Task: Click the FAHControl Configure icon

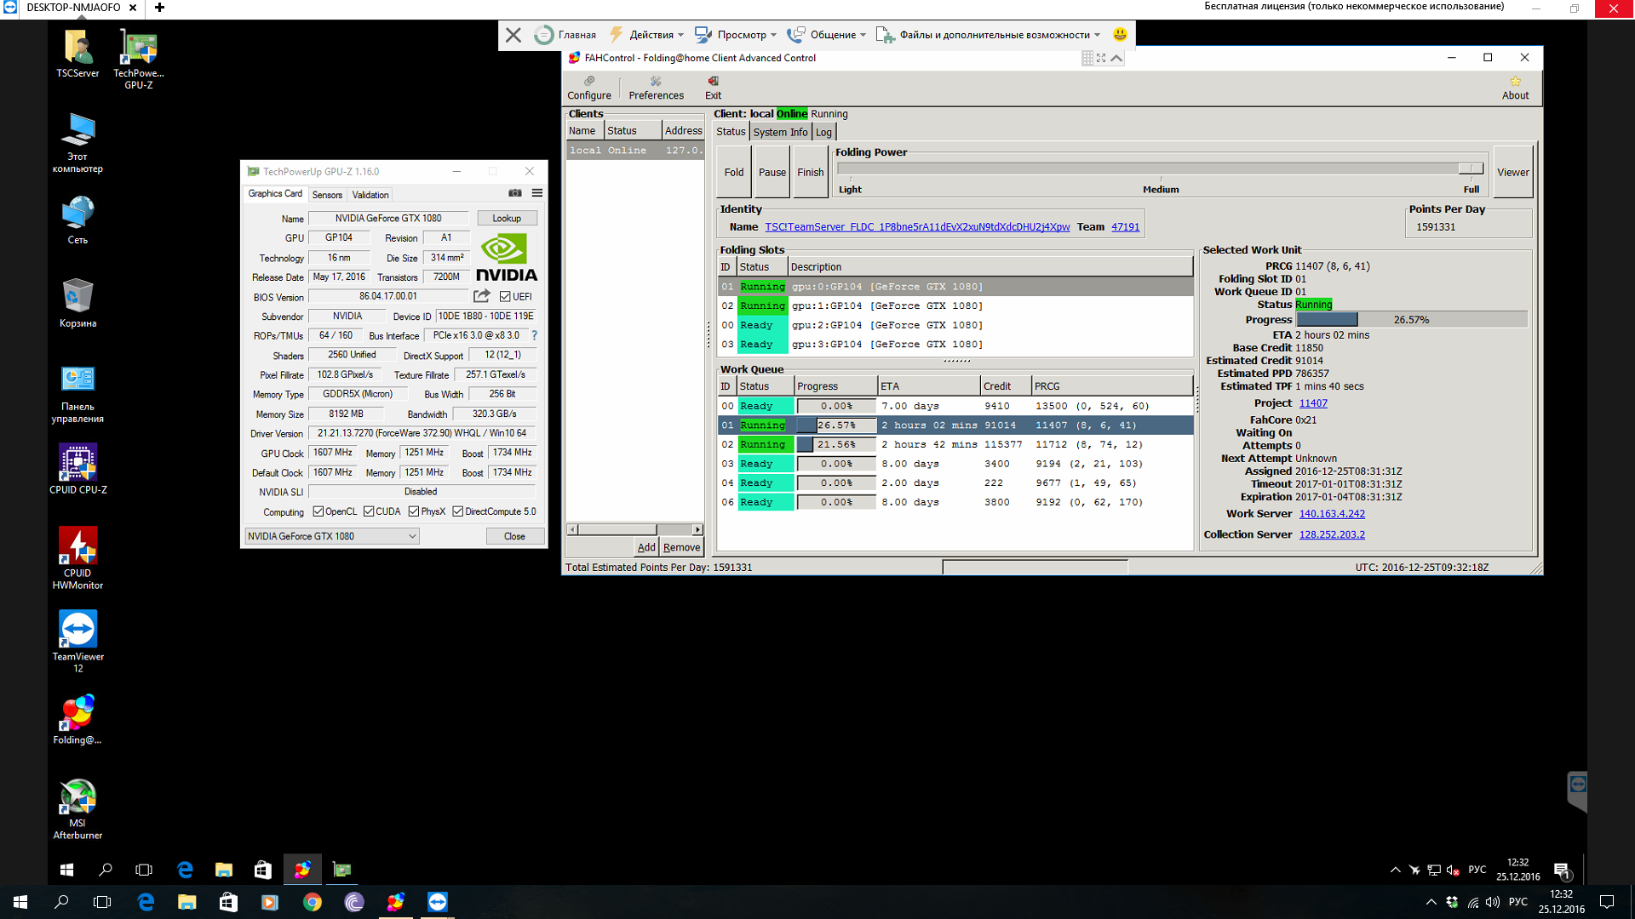Action: pos(589,82)
